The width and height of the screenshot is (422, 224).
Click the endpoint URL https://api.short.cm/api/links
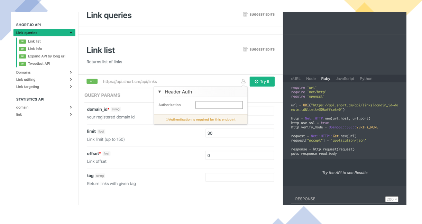130,82
